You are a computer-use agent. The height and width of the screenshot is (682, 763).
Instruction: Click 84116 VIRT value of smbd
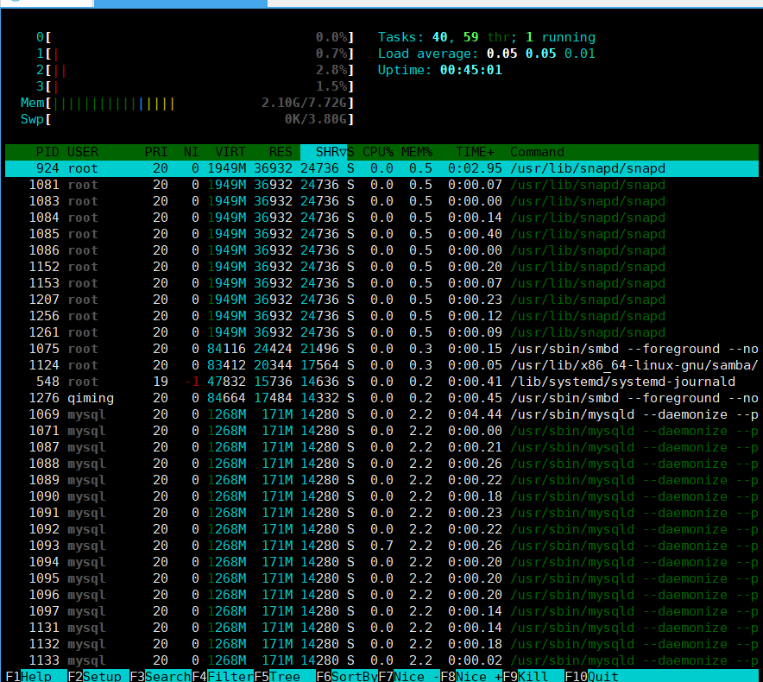click(227, 349)
